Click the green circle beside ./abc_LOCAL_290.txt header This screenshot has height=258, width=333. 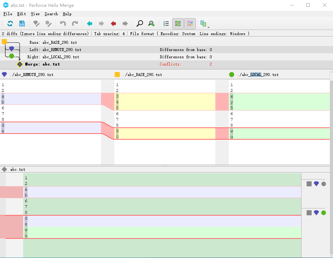(x=232, y=75)
